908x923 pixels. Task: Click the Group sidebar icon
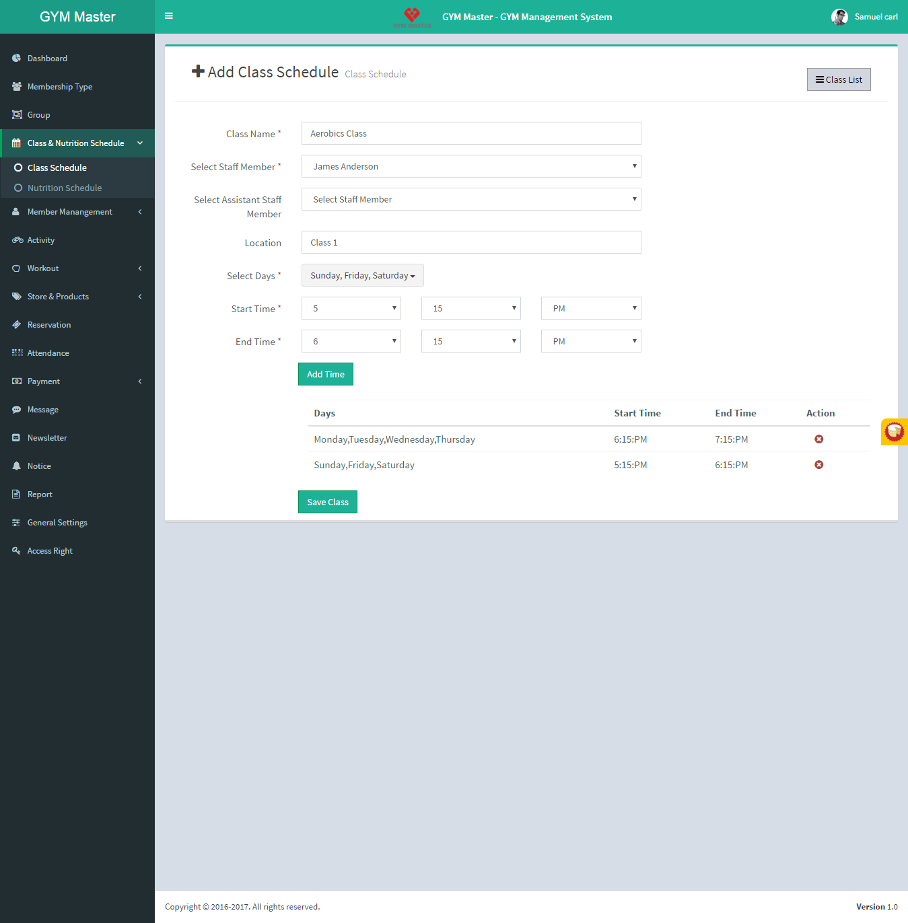tap(16, 115)
